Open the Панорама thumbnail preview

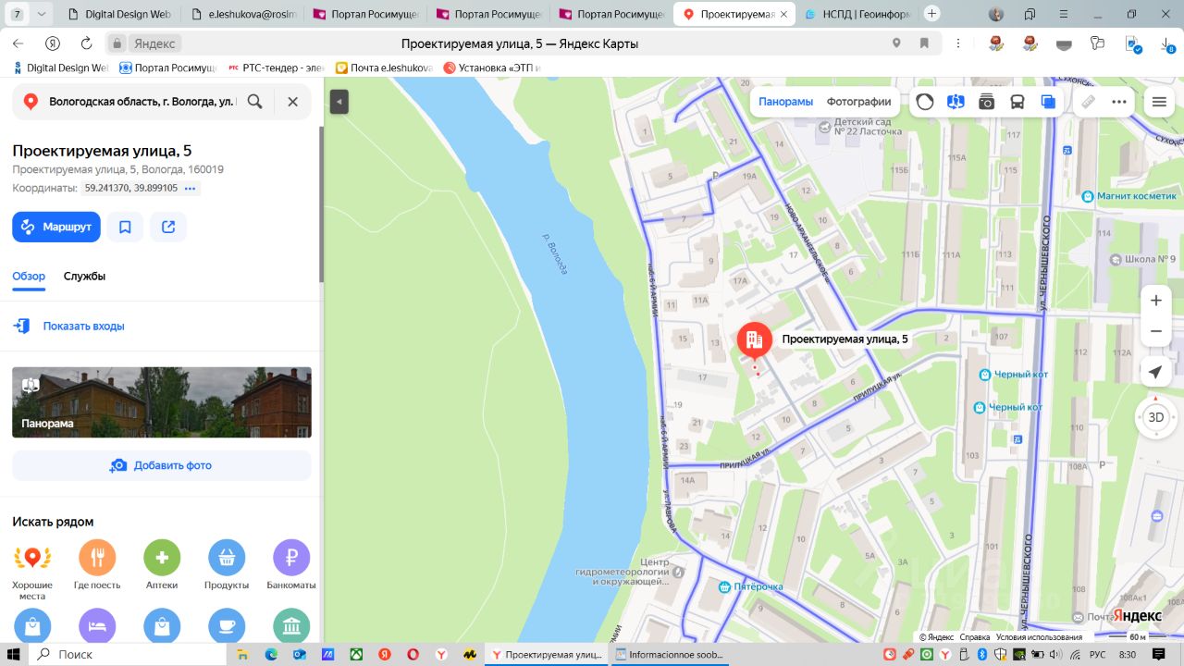(162, 402)
